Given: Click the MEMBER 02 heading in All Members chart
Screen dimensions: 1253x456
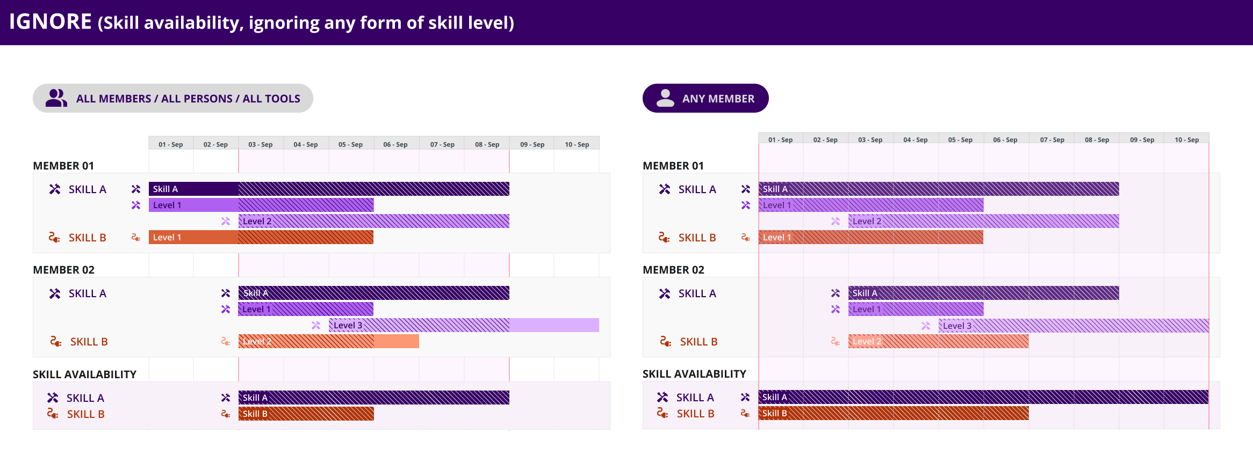Looking at the screenshot, I should (x=64, y=270).
